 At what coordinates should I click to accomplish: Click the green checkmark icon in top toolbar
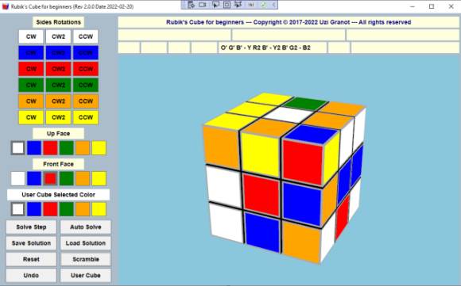coord(263,5)
